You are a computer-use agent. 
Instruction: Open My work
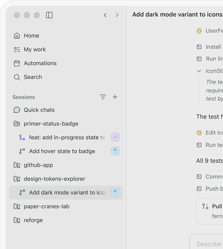point(66,50)
